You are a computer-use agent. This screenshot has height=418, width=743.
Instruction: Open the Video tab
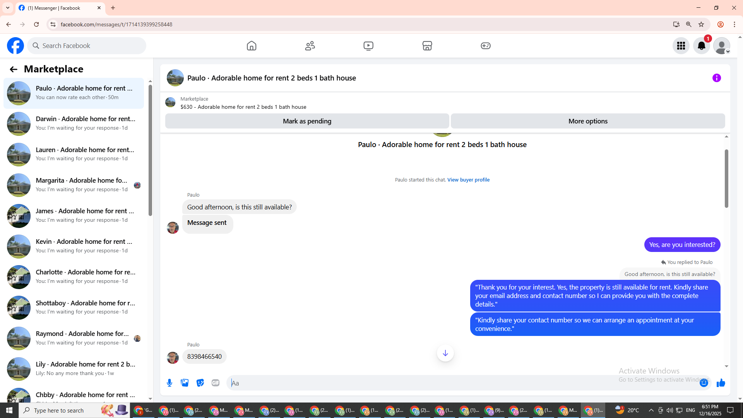click(x=368, y=46)
